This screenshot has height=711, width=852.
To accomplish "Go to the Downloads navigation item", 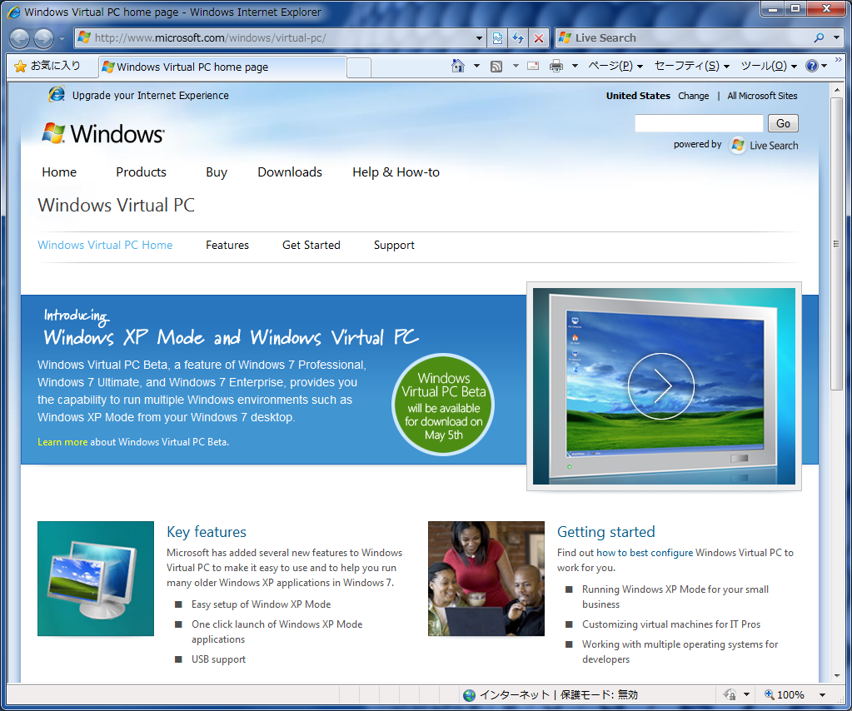I will tap(289, 172).
